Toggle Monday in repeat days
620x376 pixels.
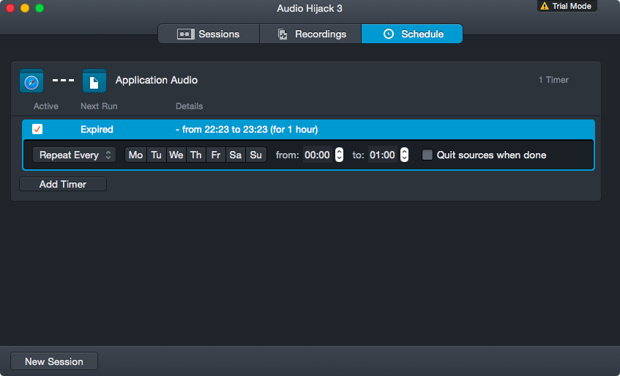click(135, 155)
